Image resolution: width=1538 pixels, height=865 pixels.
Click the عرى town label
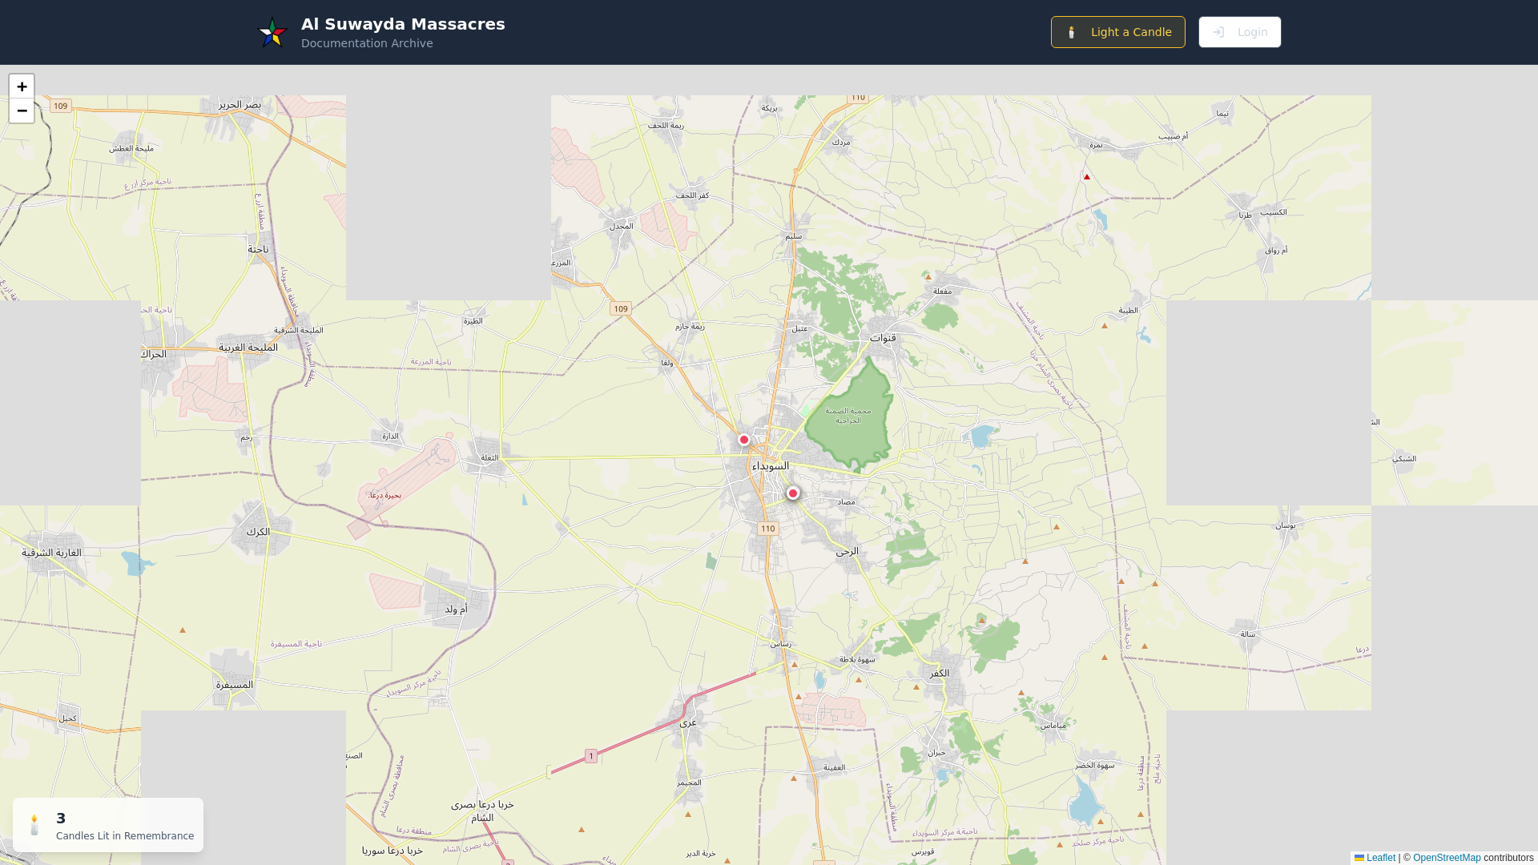tap(688, 722)
